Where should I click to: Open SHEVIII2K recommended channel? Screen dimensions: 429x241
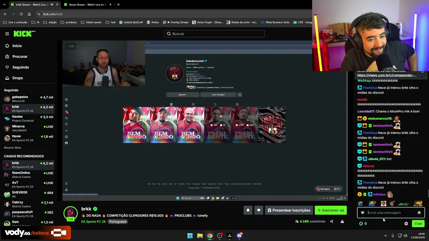[x=28, y=194]
